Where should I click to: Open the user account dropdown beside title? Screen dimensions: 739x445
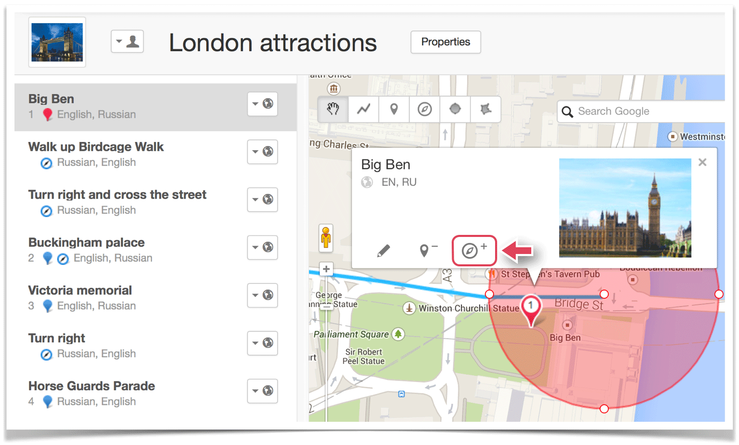[127, 41]
